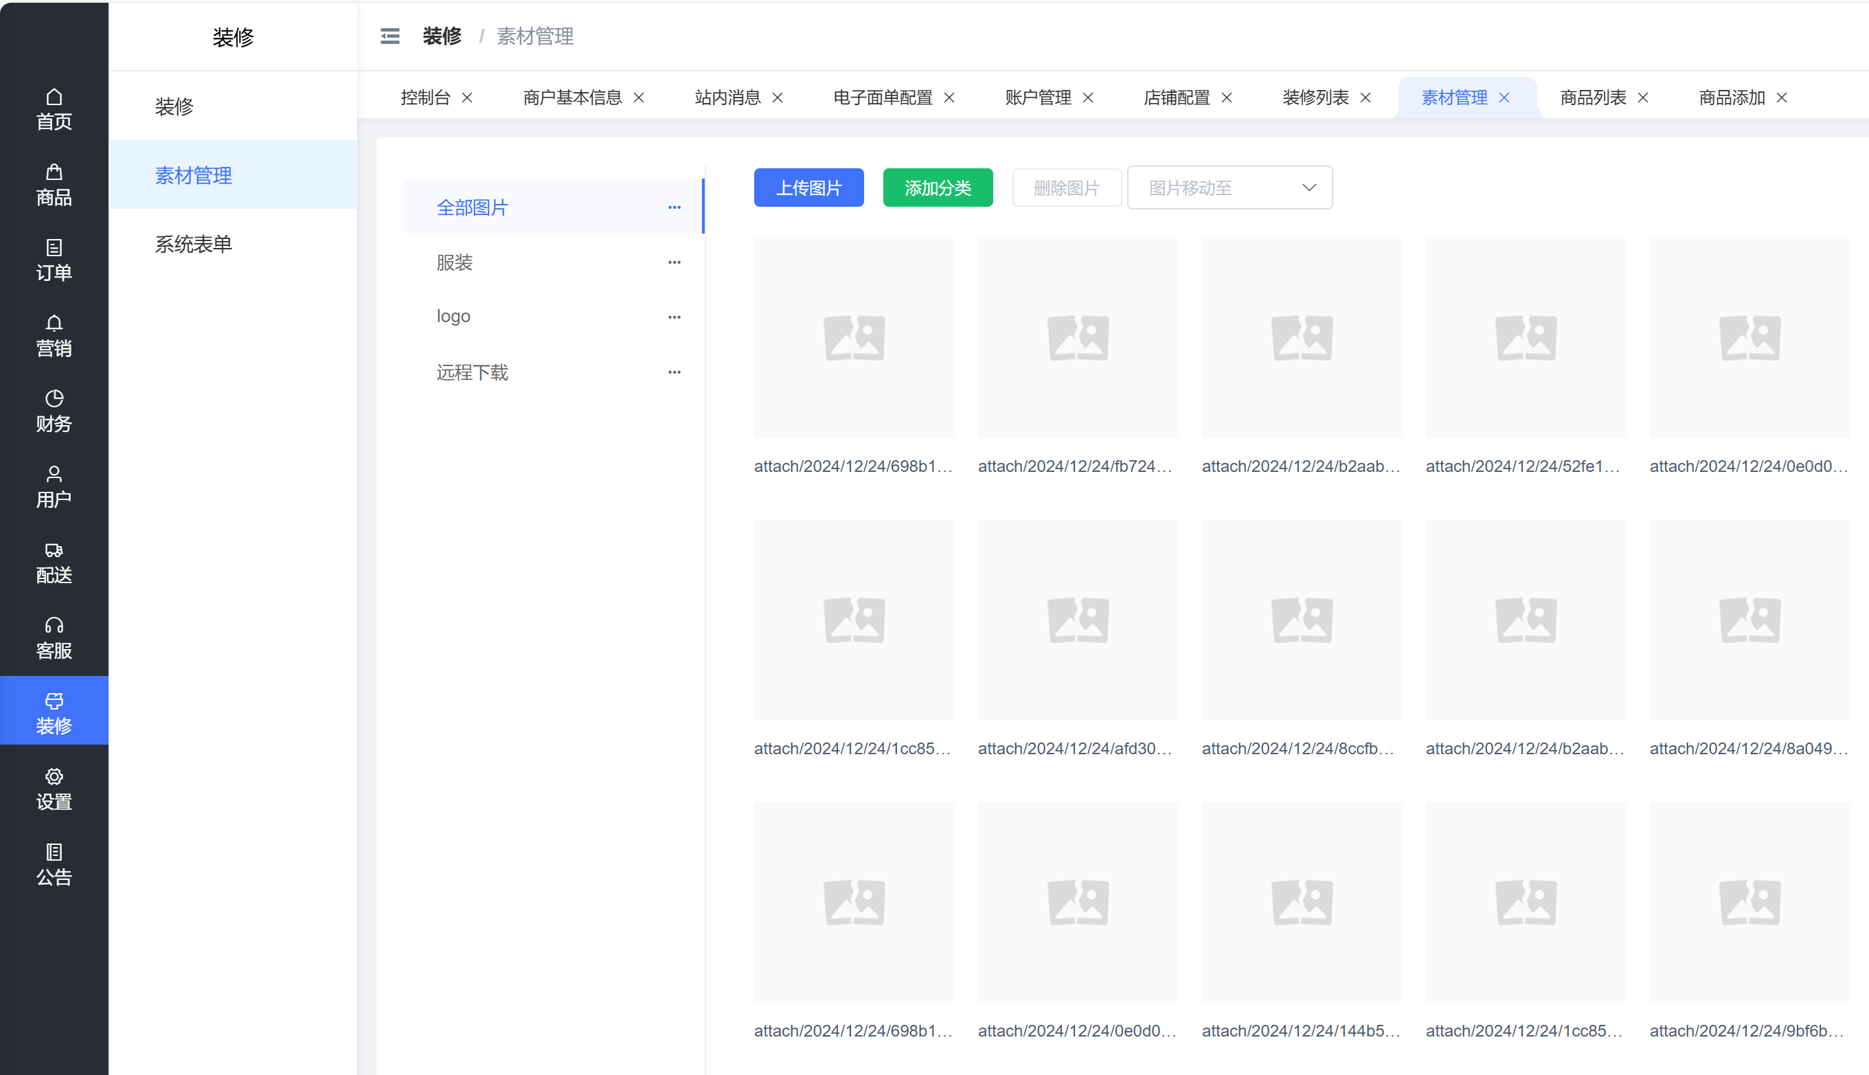Viewport: 1869px width, 1075px height.
Task: Close the 装修列表 tab
Action: (1366, 98)
